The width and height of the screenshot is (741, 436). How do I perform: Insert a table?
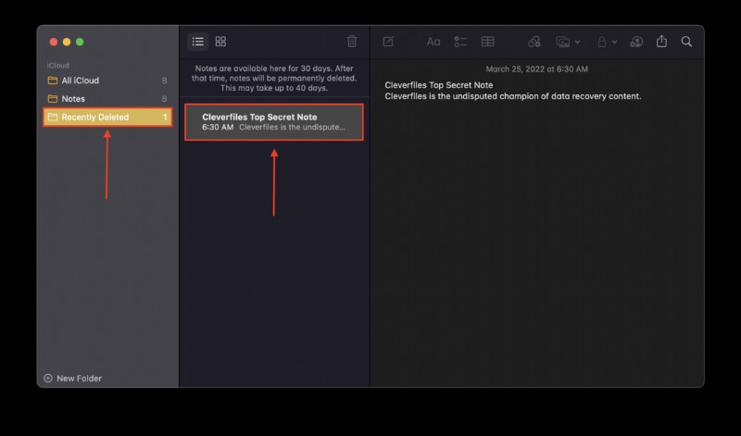(488, 42)
